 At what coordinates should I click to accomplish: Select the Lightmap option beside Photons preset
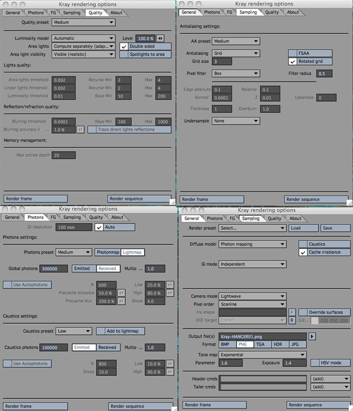[x=132, y=252]
